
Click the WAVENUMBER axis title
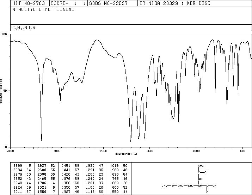pos(126,154)
